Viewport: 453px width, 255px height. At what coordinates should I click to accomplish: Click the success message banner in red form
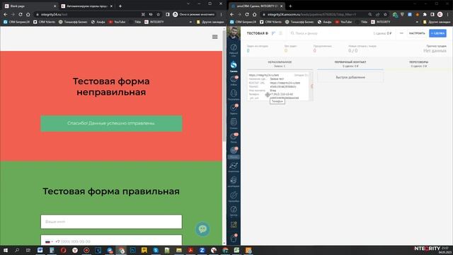[x=111, y=123]
